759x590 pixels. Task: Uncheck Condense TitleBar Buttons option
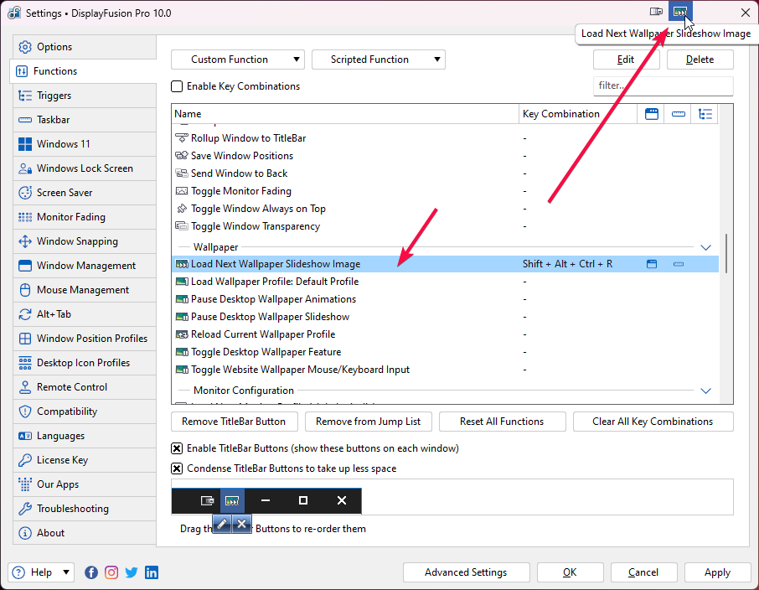pos(177,468)
